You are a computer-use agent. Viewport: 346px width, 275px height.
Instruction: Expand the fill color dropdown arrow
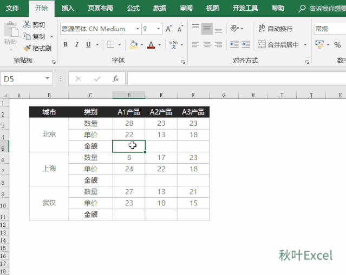(x=142, y=45)
